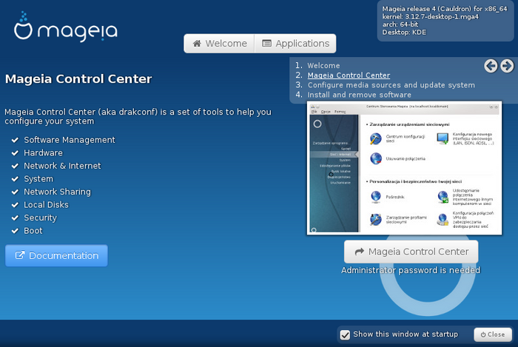This screenshot has height=347, width=518.
Task: Select 'Welcome' in the numbered list
Action: pos(323,65)
